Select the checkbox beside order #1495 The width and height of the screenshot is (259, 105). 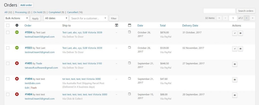click(x=8, y=63)
